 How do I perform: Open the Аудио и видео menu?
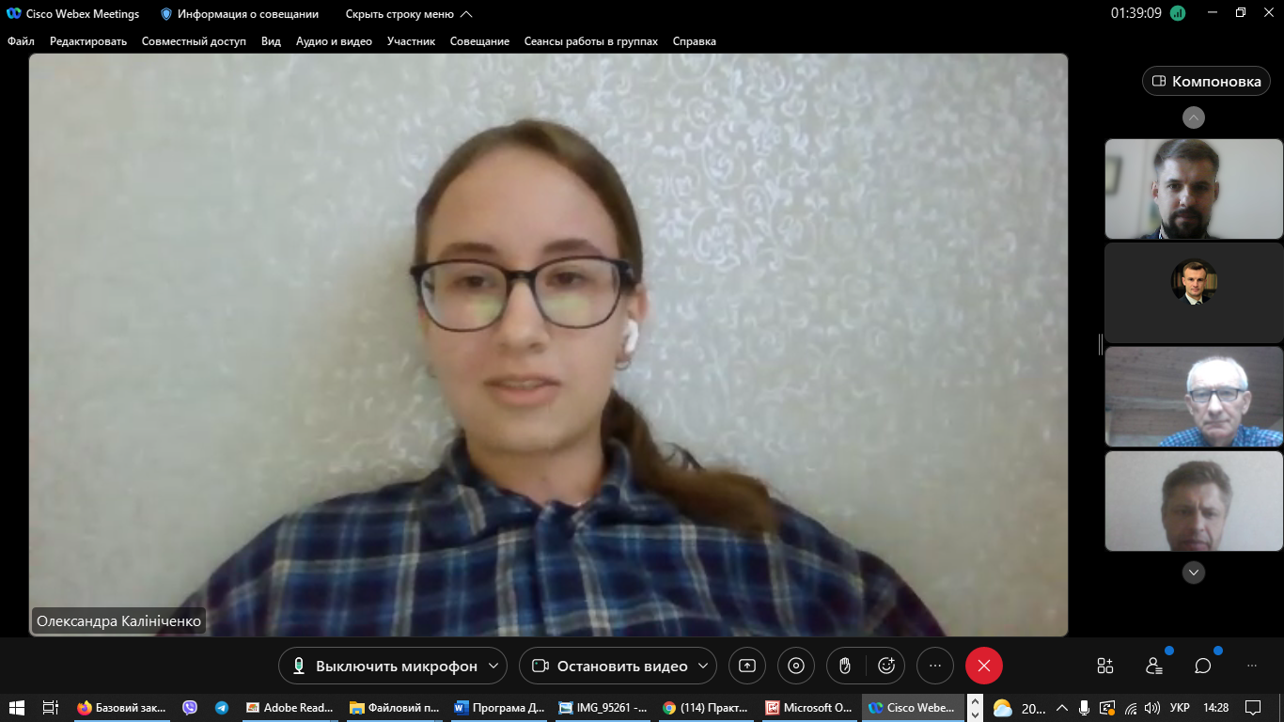334,41
